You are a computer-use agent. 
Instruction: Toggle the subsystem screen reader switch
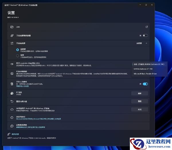145,36
